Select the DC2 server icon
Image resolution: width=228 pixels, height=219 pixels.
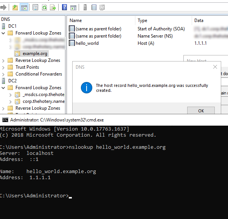point(3,81)
